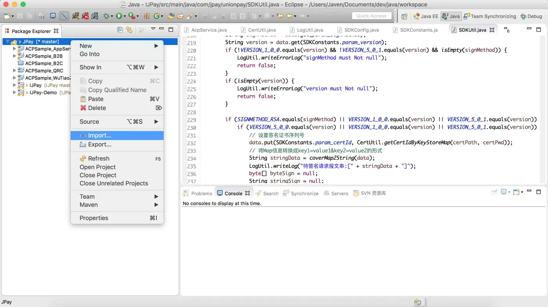The image size is (548, 307).
Task: Click the green Run button icon
Action: pyautogui.click(x=119, y=16)
